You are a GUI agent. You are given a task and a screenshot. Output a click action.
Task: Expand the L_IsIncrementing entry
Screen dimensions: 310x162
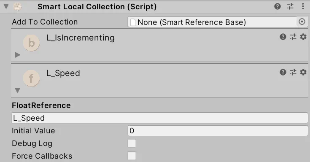tap(18, 55)
